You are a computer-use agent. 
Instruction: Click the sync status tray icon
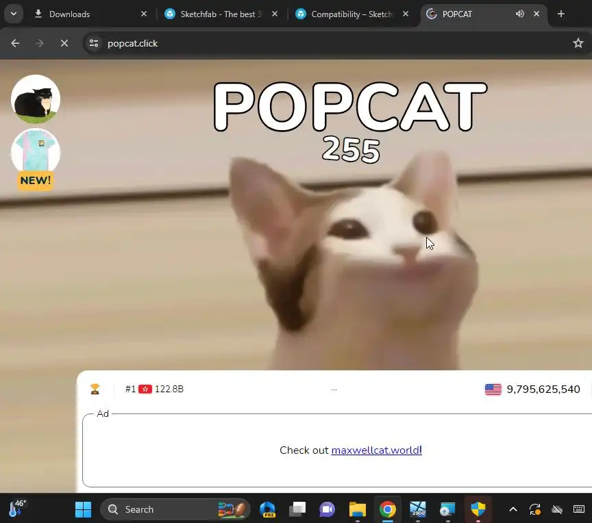click(x=535, y=509)
